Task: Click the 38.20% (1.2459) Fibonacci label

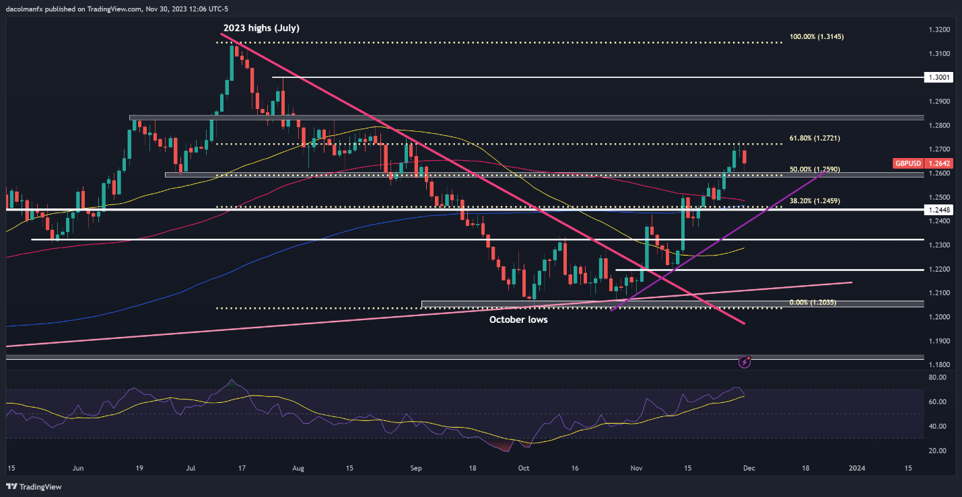Action: 815,200
